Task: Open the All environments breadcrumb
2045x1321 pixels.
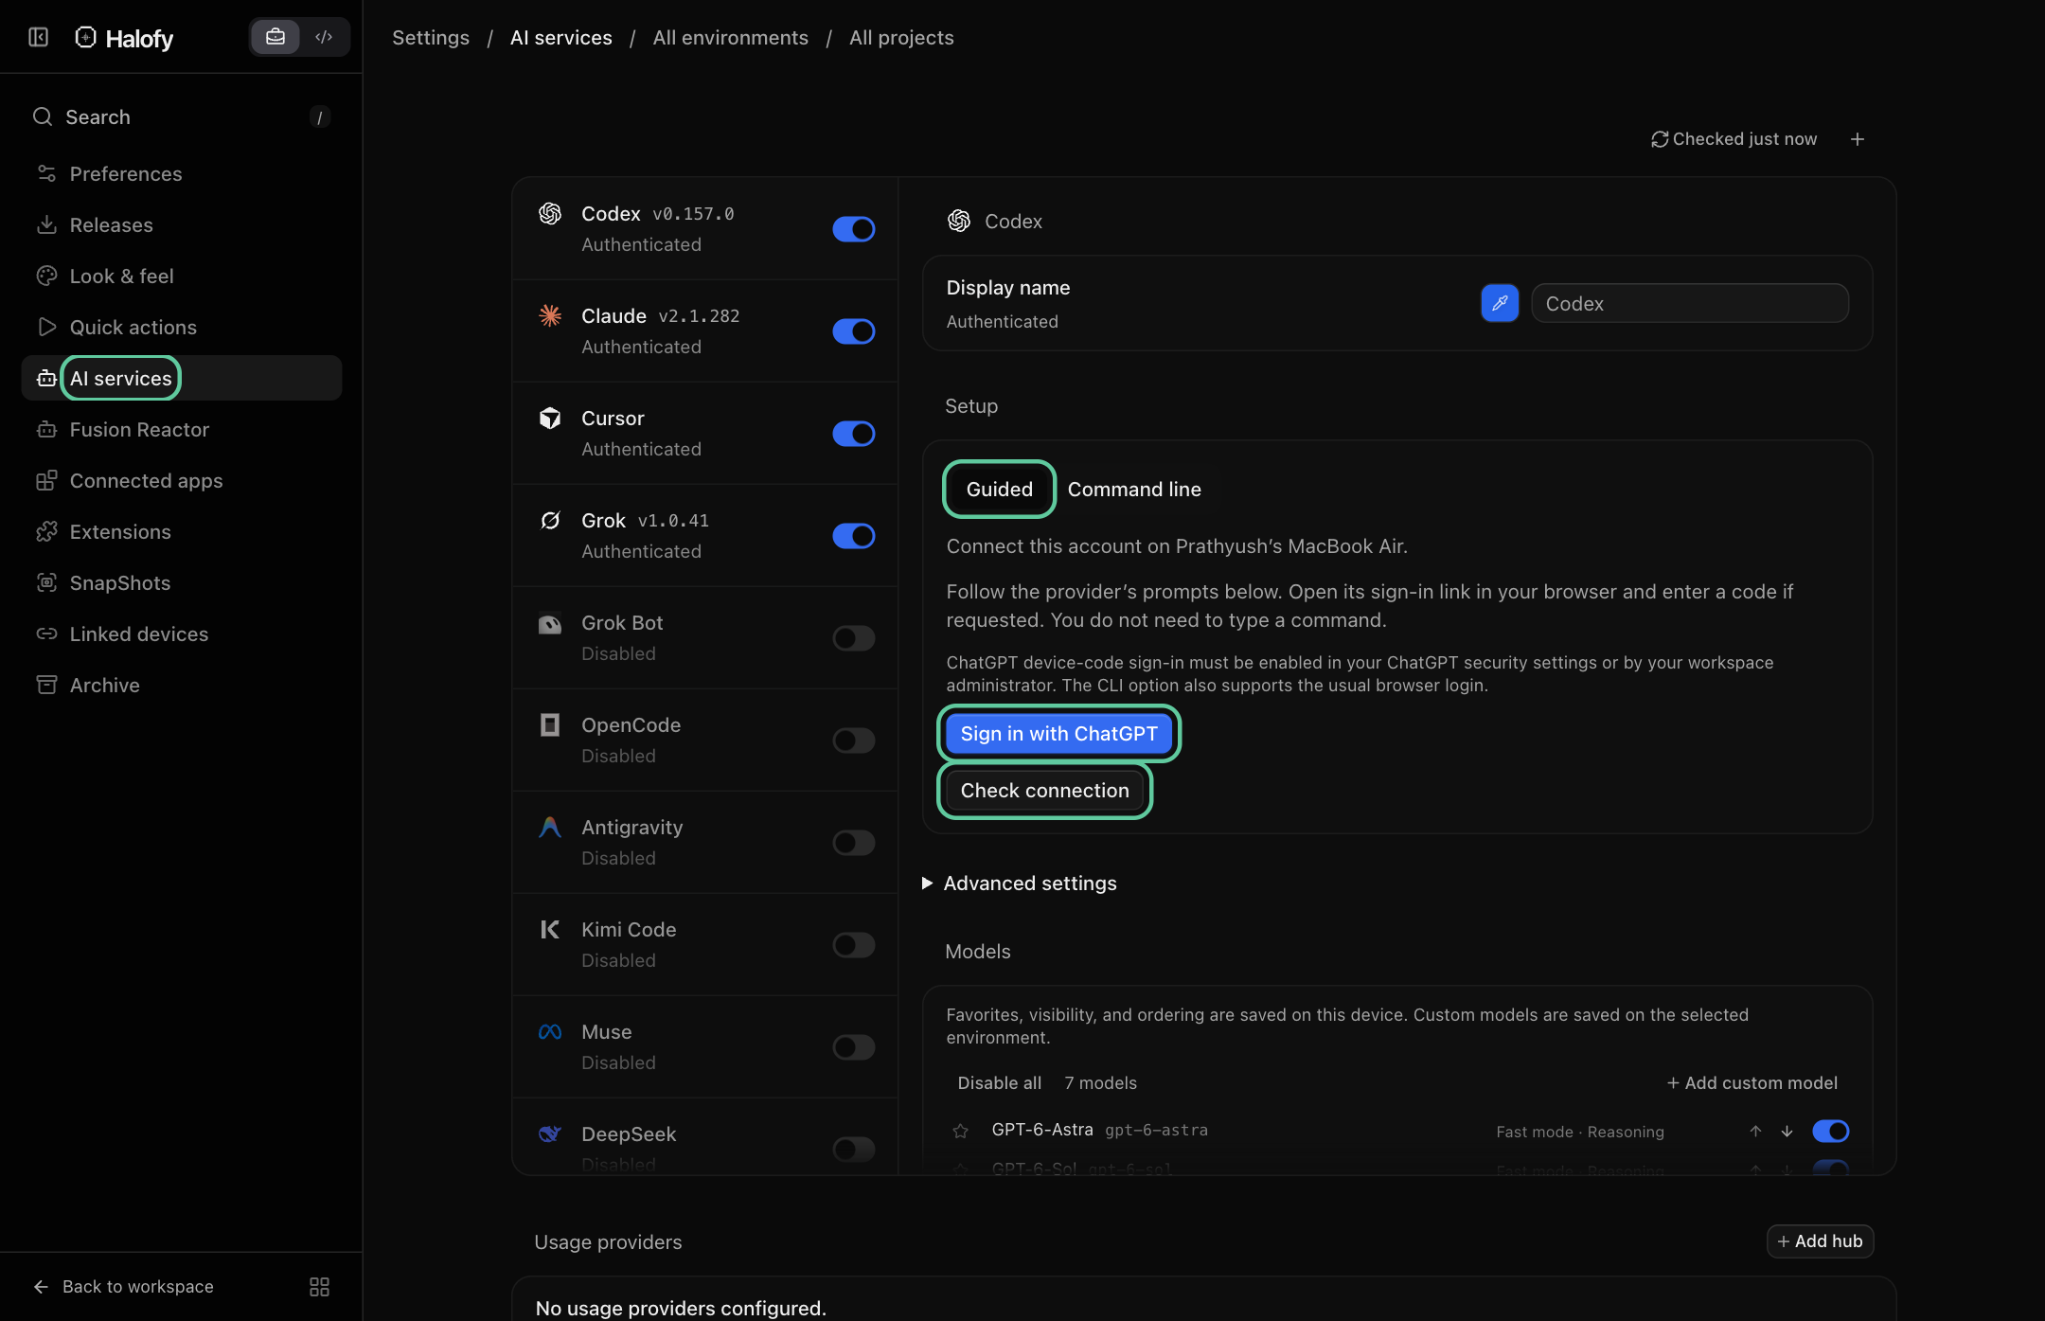Action: pyautogui.click(x=730, y=38)
